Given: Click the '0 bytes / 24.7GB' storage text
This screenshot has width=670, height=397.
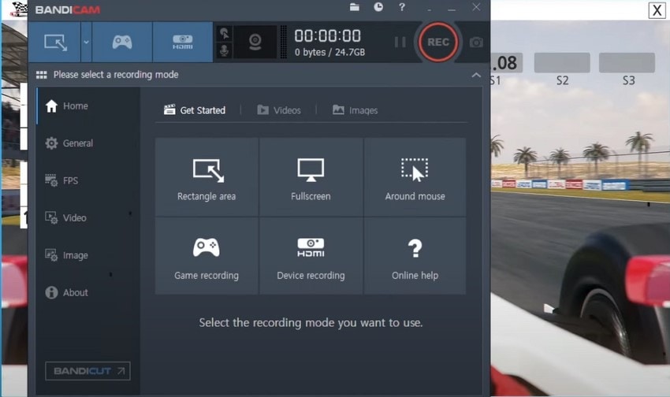Looking at the screenshot, I should pos(329,52).
